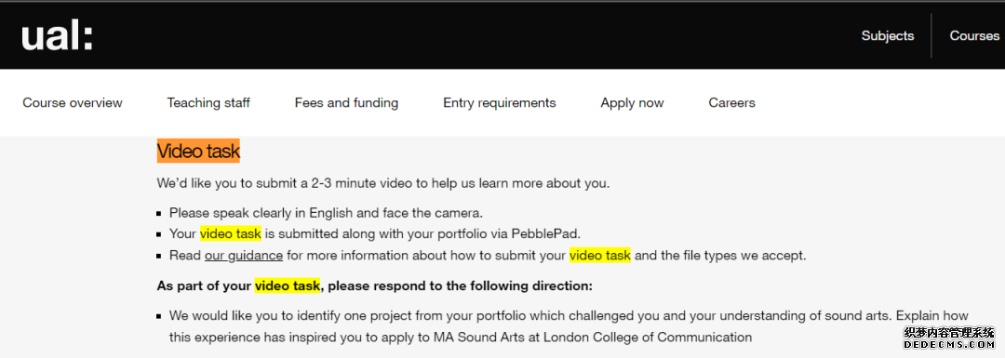Click the Apply now link
The height and width of the screenshot is (358, 1005).
coord(632,102)
